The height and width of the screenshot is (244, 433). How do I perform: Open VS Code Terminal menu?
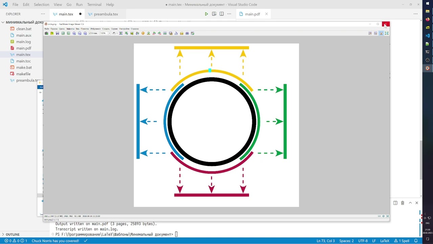coord(94,4)
